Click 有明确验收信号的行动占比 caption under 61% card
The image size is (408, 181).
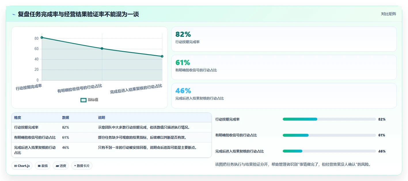point(196,70)
